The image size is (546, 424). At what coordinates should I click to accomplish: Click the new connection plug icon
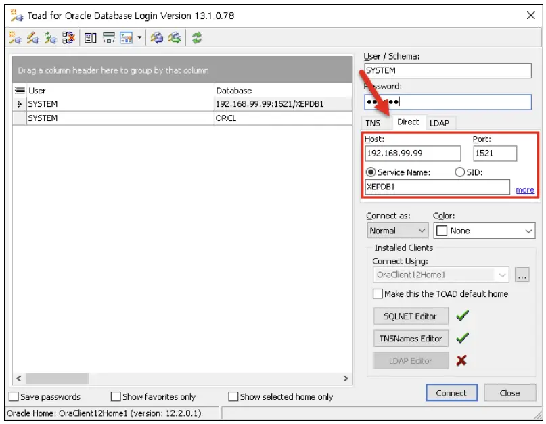click(16, 38)
